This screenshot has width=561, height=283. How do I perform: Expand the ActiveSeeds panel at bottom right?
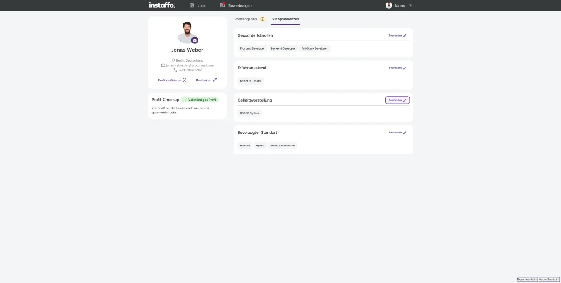pyautogui.click(x=549, y=280)
